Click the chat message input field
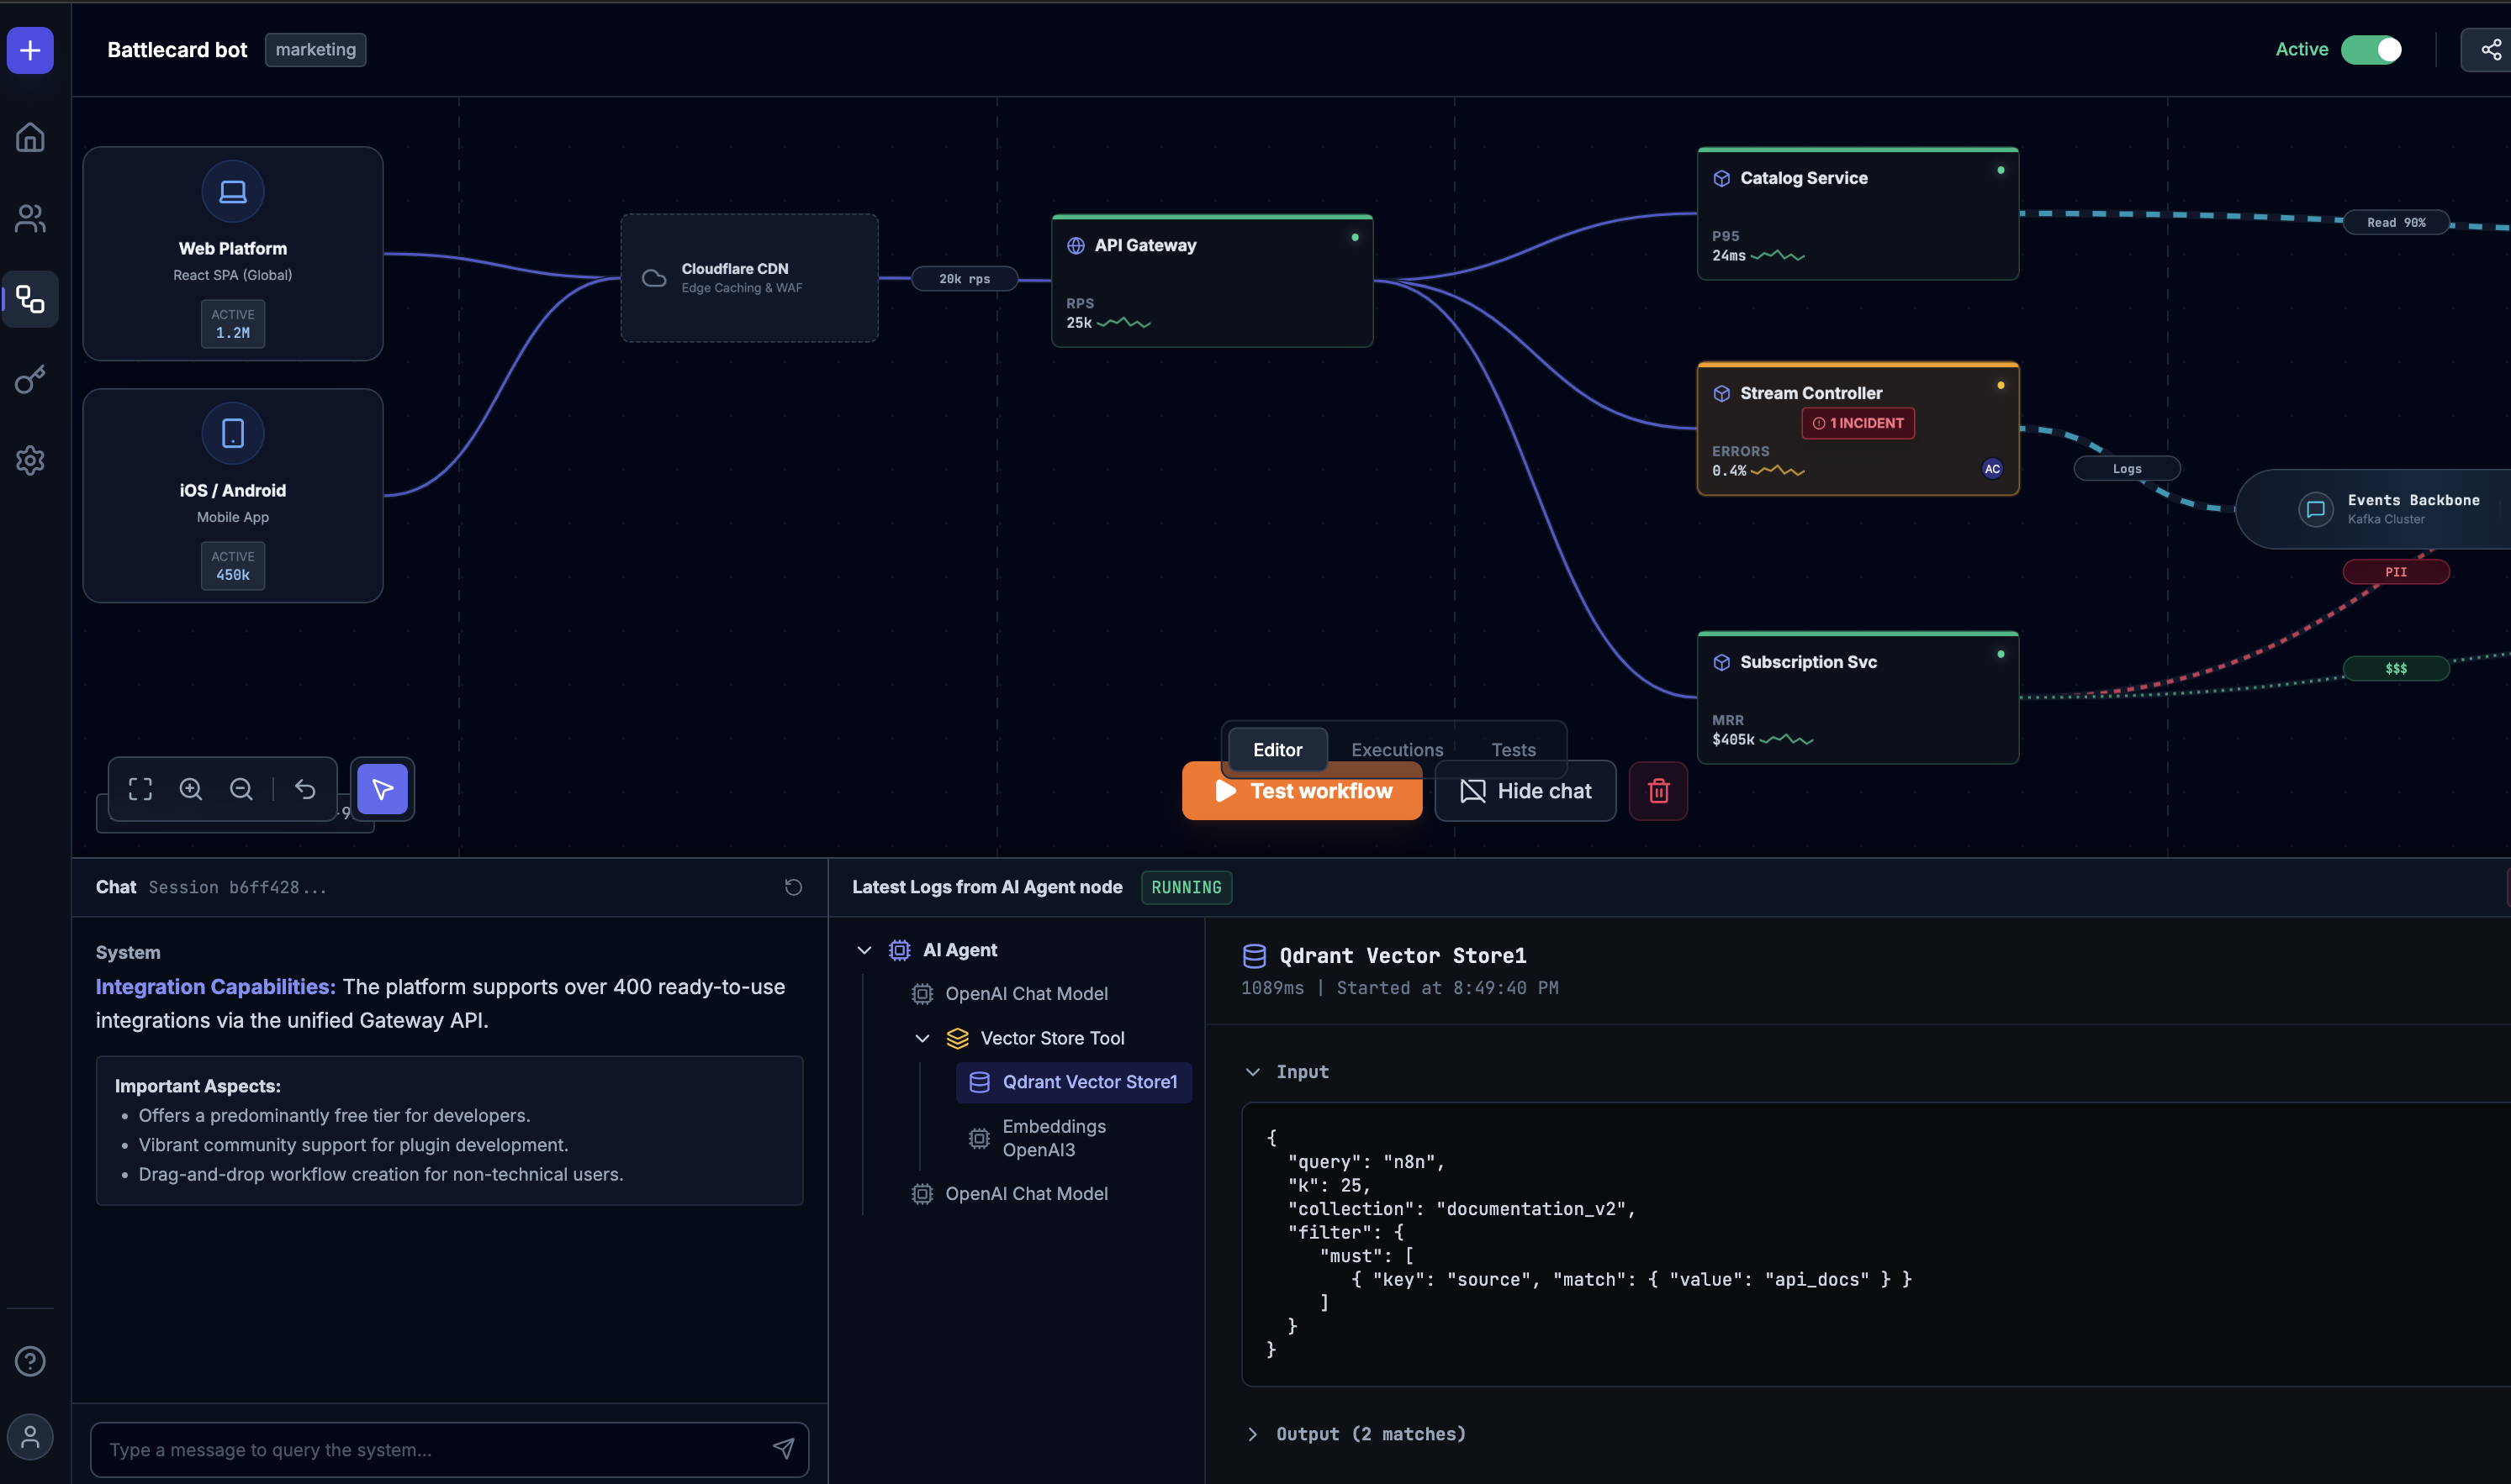This screenshot has height=1484, width=2511. (431, 1449)
